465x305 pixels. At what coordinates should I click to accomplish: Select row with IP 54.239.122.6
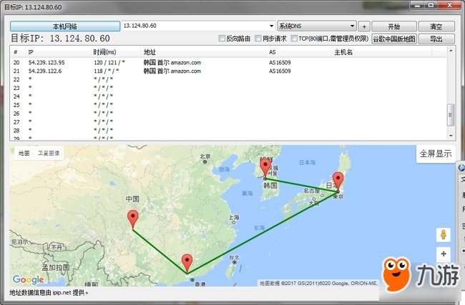click(228, 71)
